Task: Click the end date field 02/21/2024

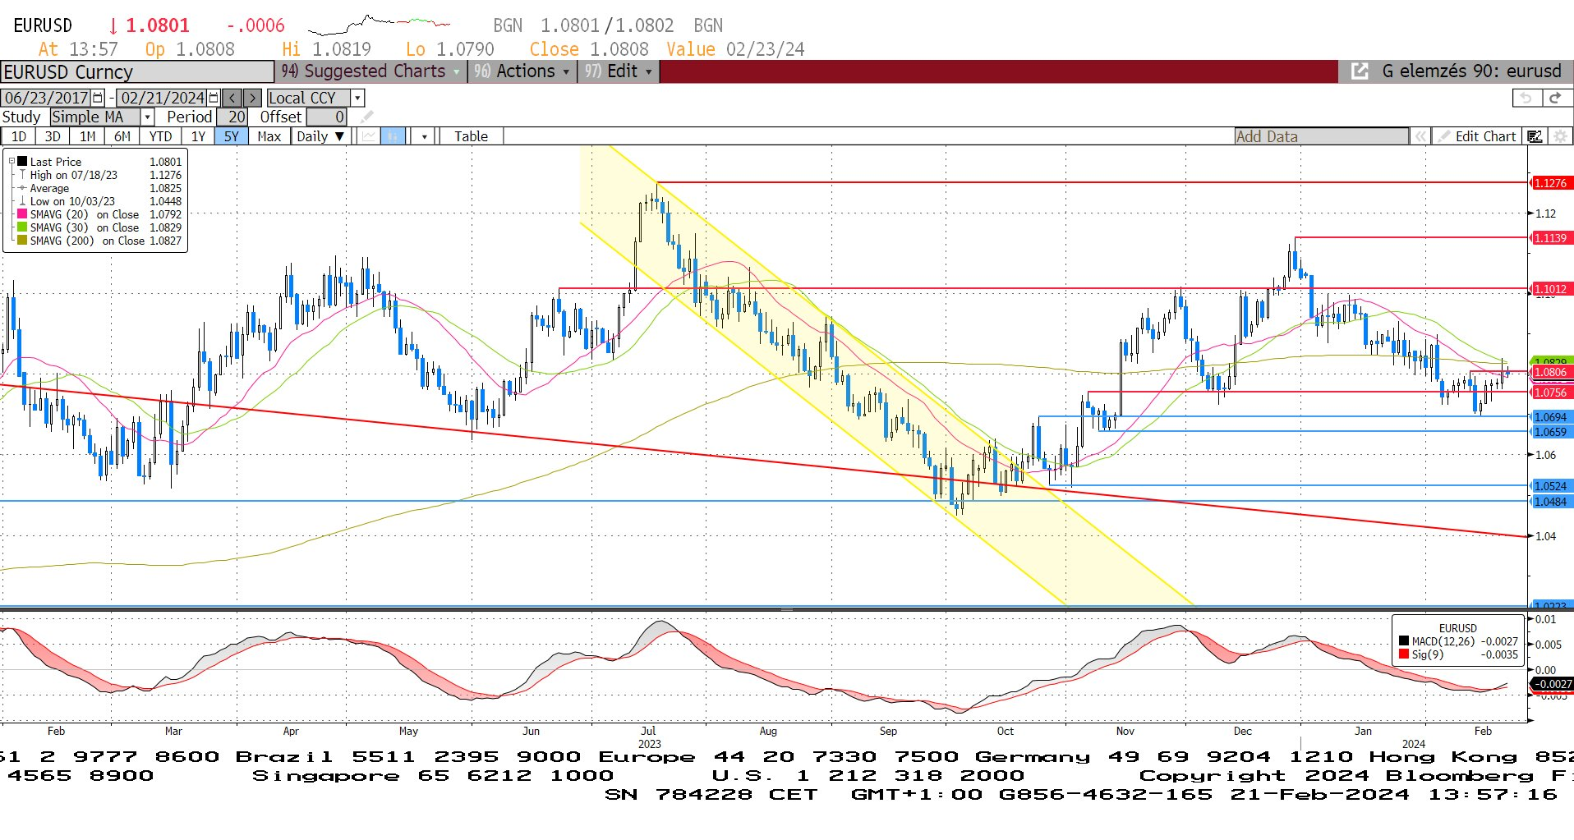Action: point(162,98)
